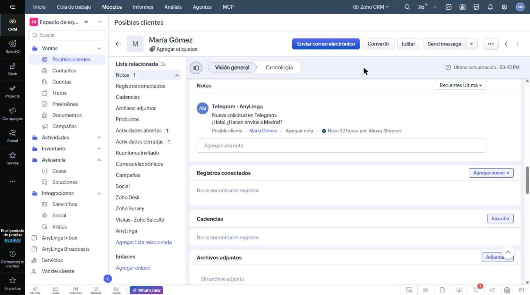Screen dimensions: 530x295
Task: Open the Projects app icon
Action: coord(12,91)
